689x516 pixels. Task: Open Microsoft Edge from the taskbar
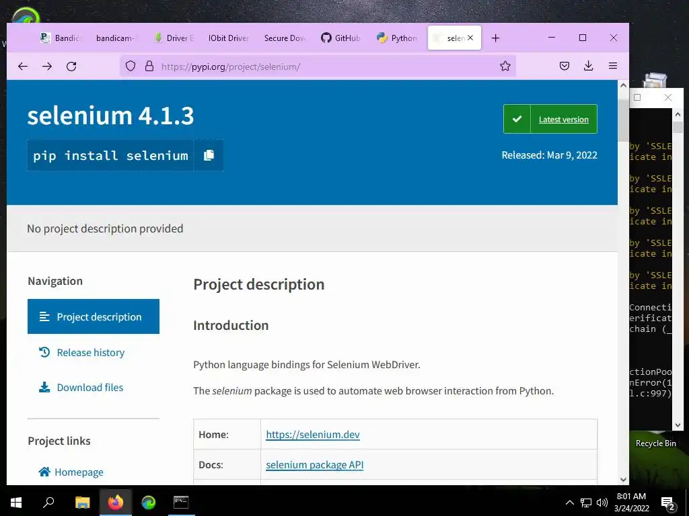point(149,502)
